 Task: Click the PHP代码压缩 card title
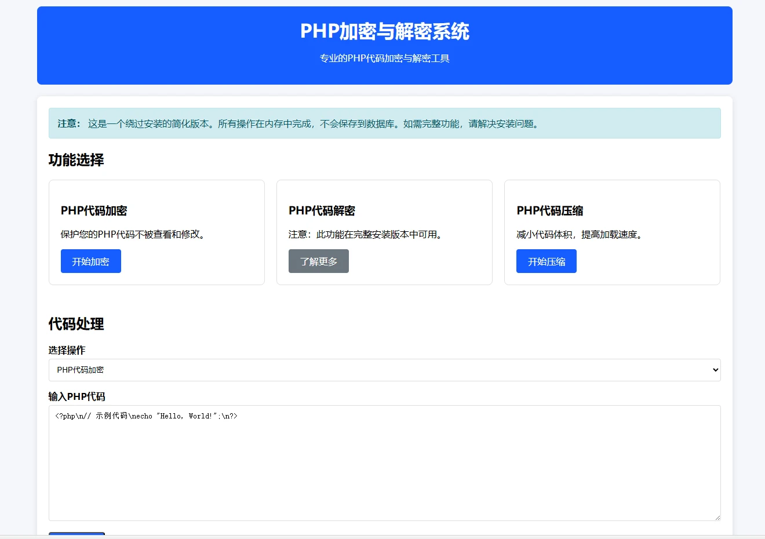pyautogui.click(x=549, y=211)
